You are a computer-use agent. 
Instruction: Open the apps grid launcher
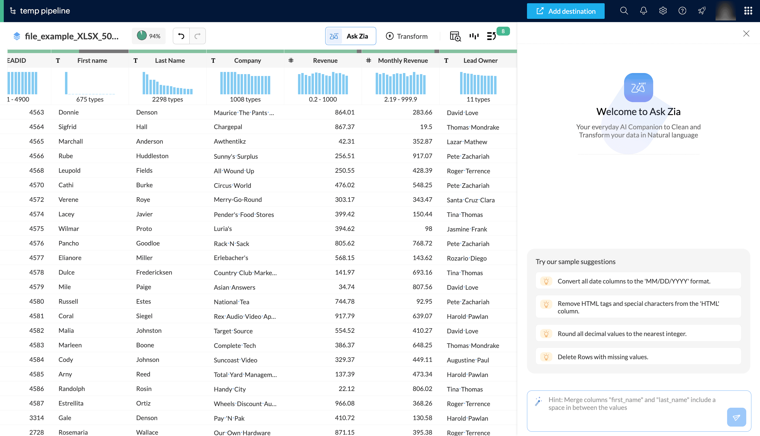(748, 11)
